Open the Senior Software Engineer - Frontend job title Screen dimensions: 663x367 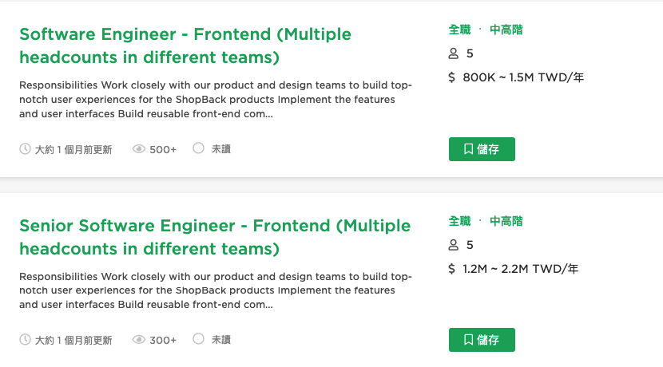click(x=215, y=237)
